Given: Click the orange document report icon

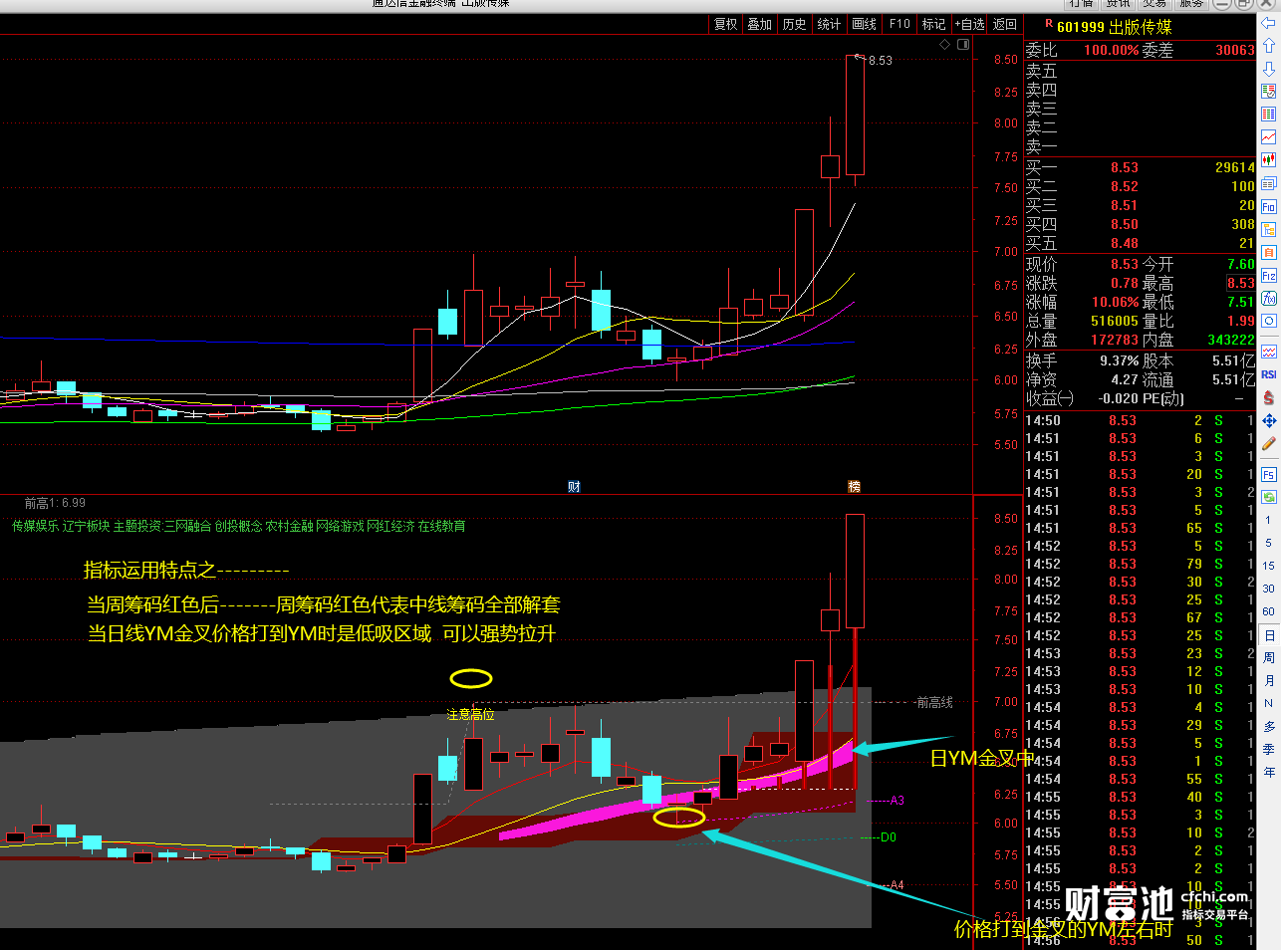Looking at the screenshot, I should [x=1269, y=252].
